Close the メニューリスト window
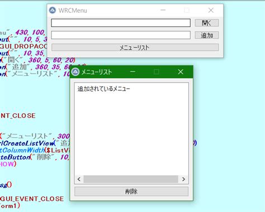The image size is (265, 212). pyautogui.click(x=181, y=72)
